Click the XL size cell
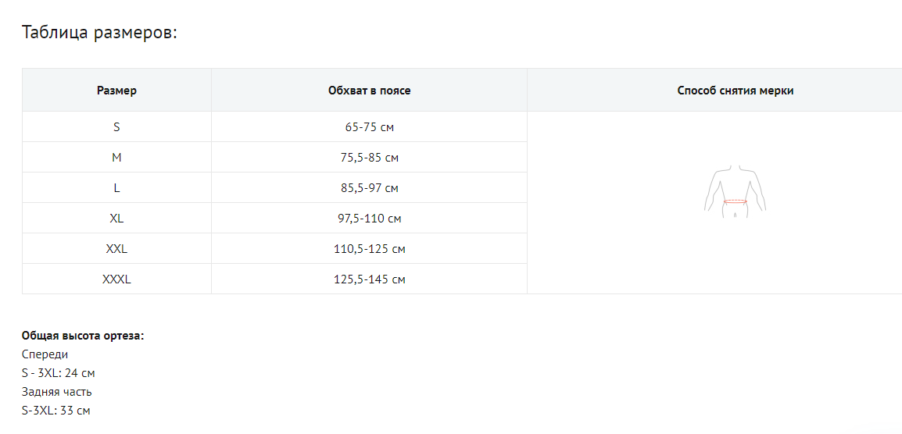 coord(116,219)
